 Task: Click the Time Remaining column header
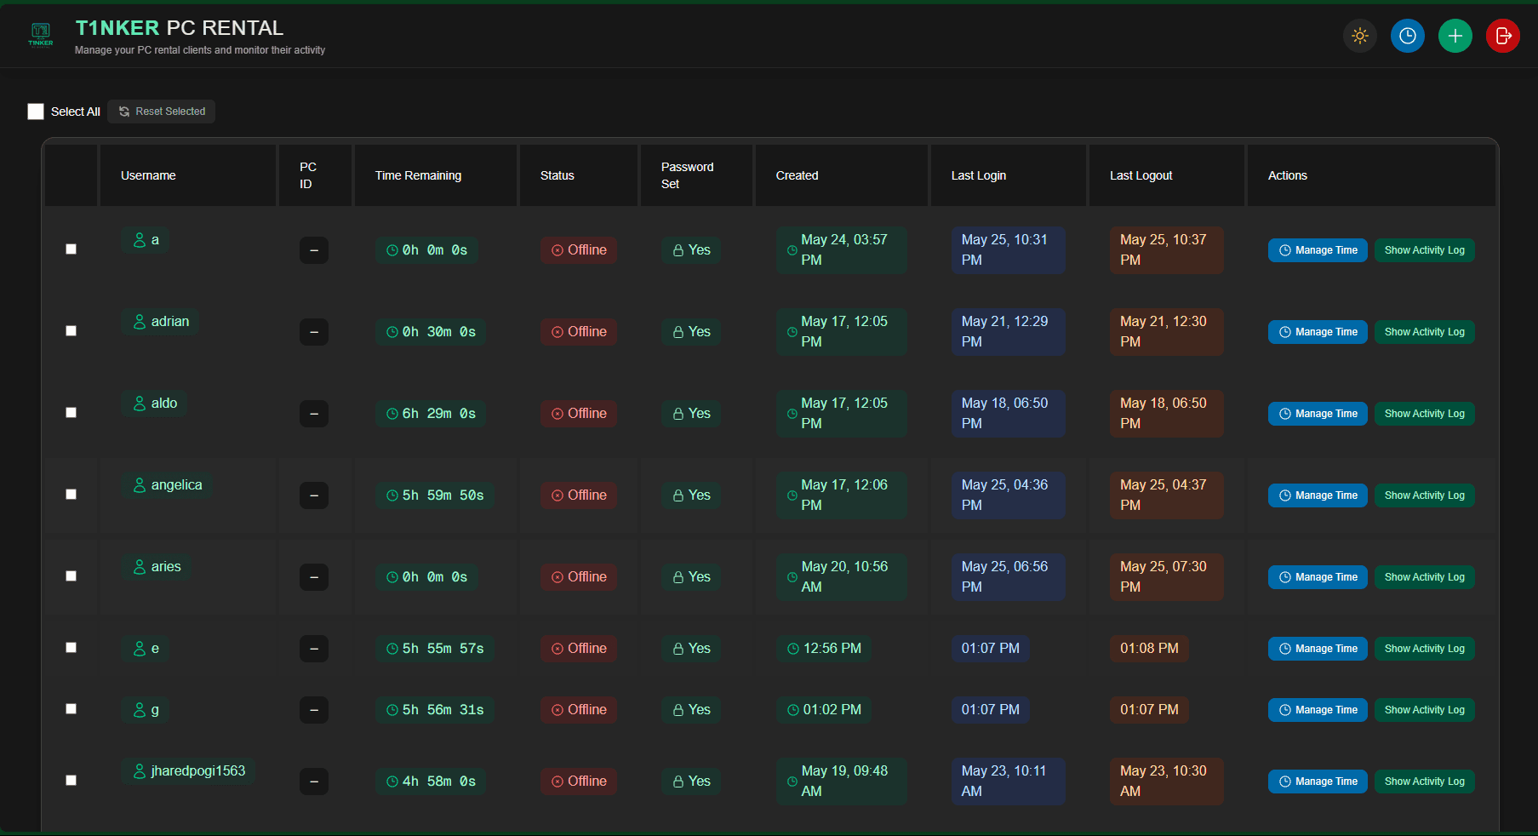436,175
